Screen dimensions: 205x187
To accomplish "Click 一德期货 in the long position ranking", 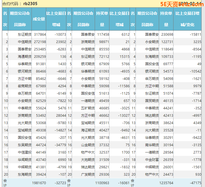I will coord(88,101).
